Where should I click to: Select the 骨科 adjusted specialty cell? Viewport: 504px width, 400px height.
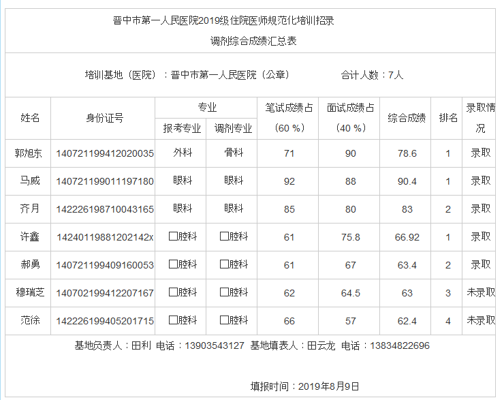click(234, 153)
